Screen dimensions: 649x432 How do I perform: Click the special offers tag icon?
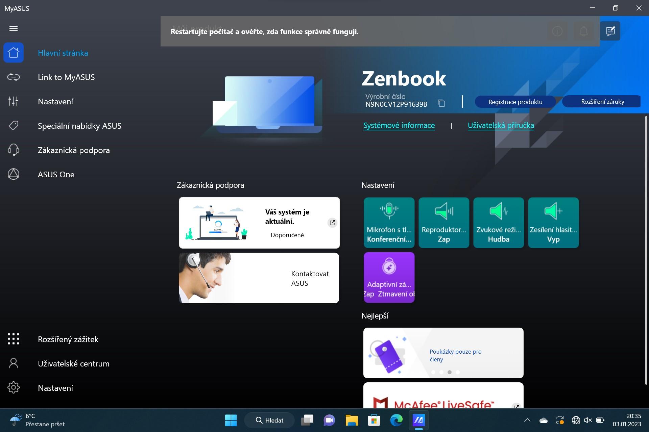tap(14, 126)
